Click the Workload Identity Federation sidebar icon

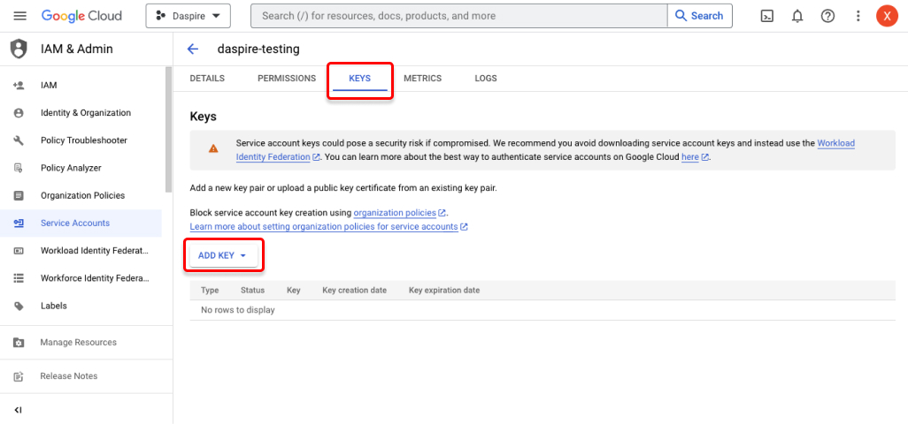click(19, 251)
